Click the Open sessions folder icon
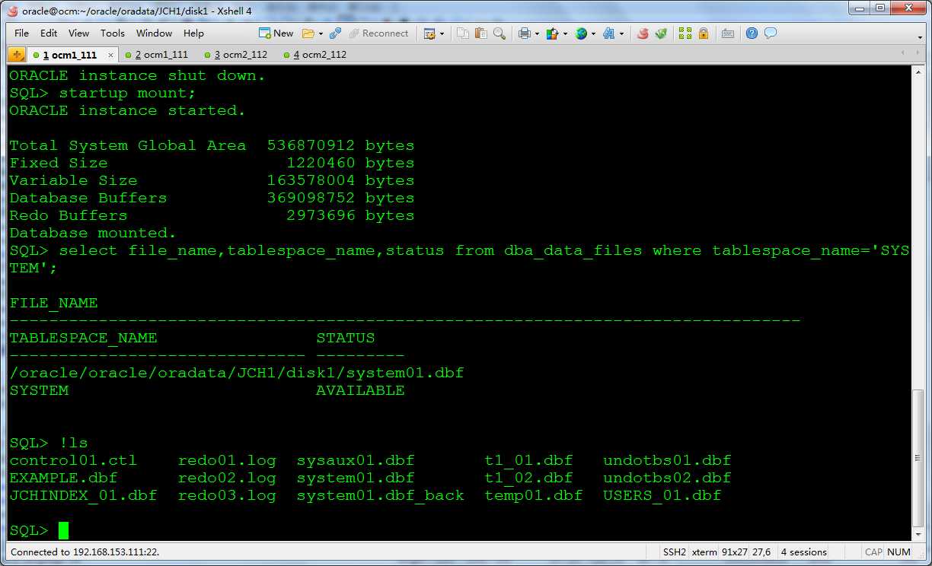The height and width of the screenshot is (566, 932). (308, 33)
